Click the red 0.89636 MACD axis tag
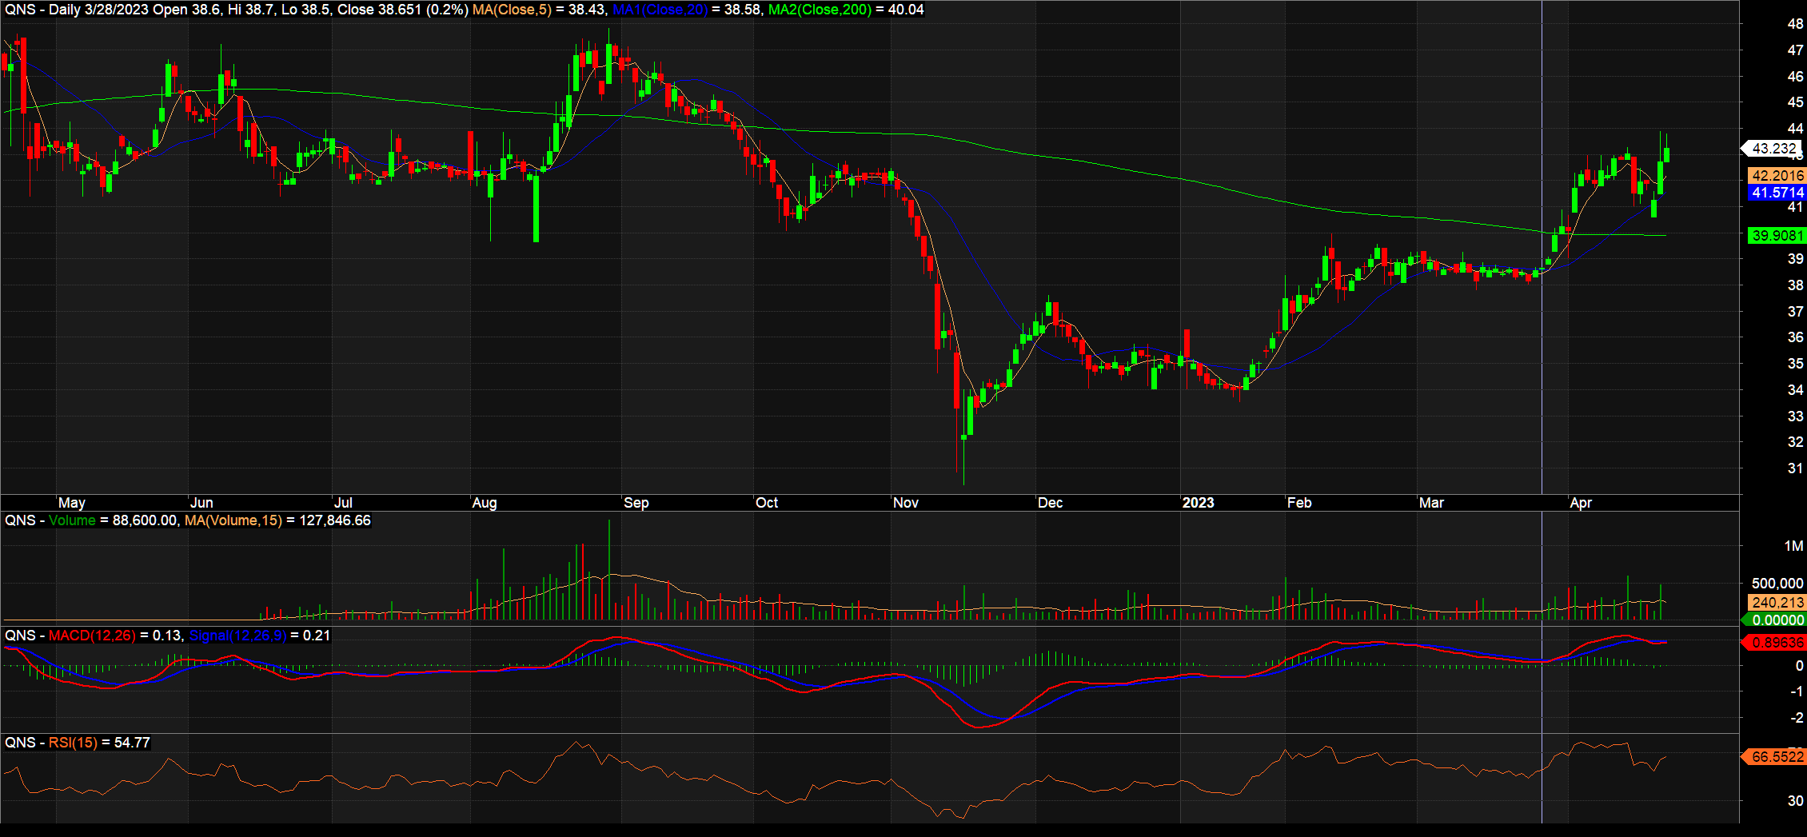 (1777, 643)
